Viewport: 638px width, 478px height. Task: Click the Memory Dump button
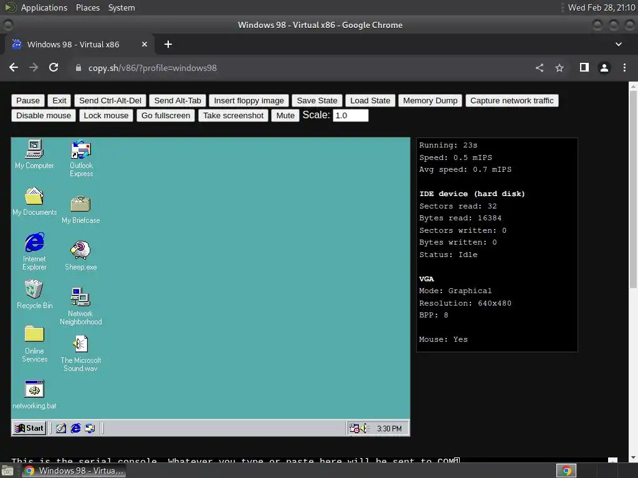point(430,100)
